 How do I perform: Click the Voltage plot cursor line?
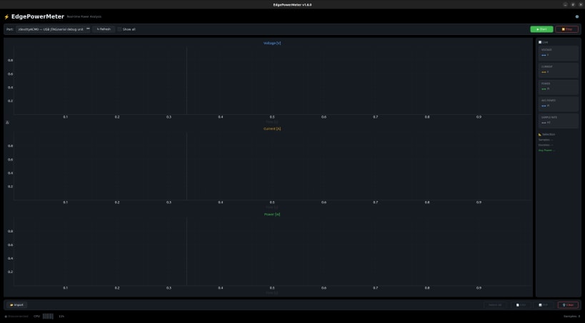[187, 81]
